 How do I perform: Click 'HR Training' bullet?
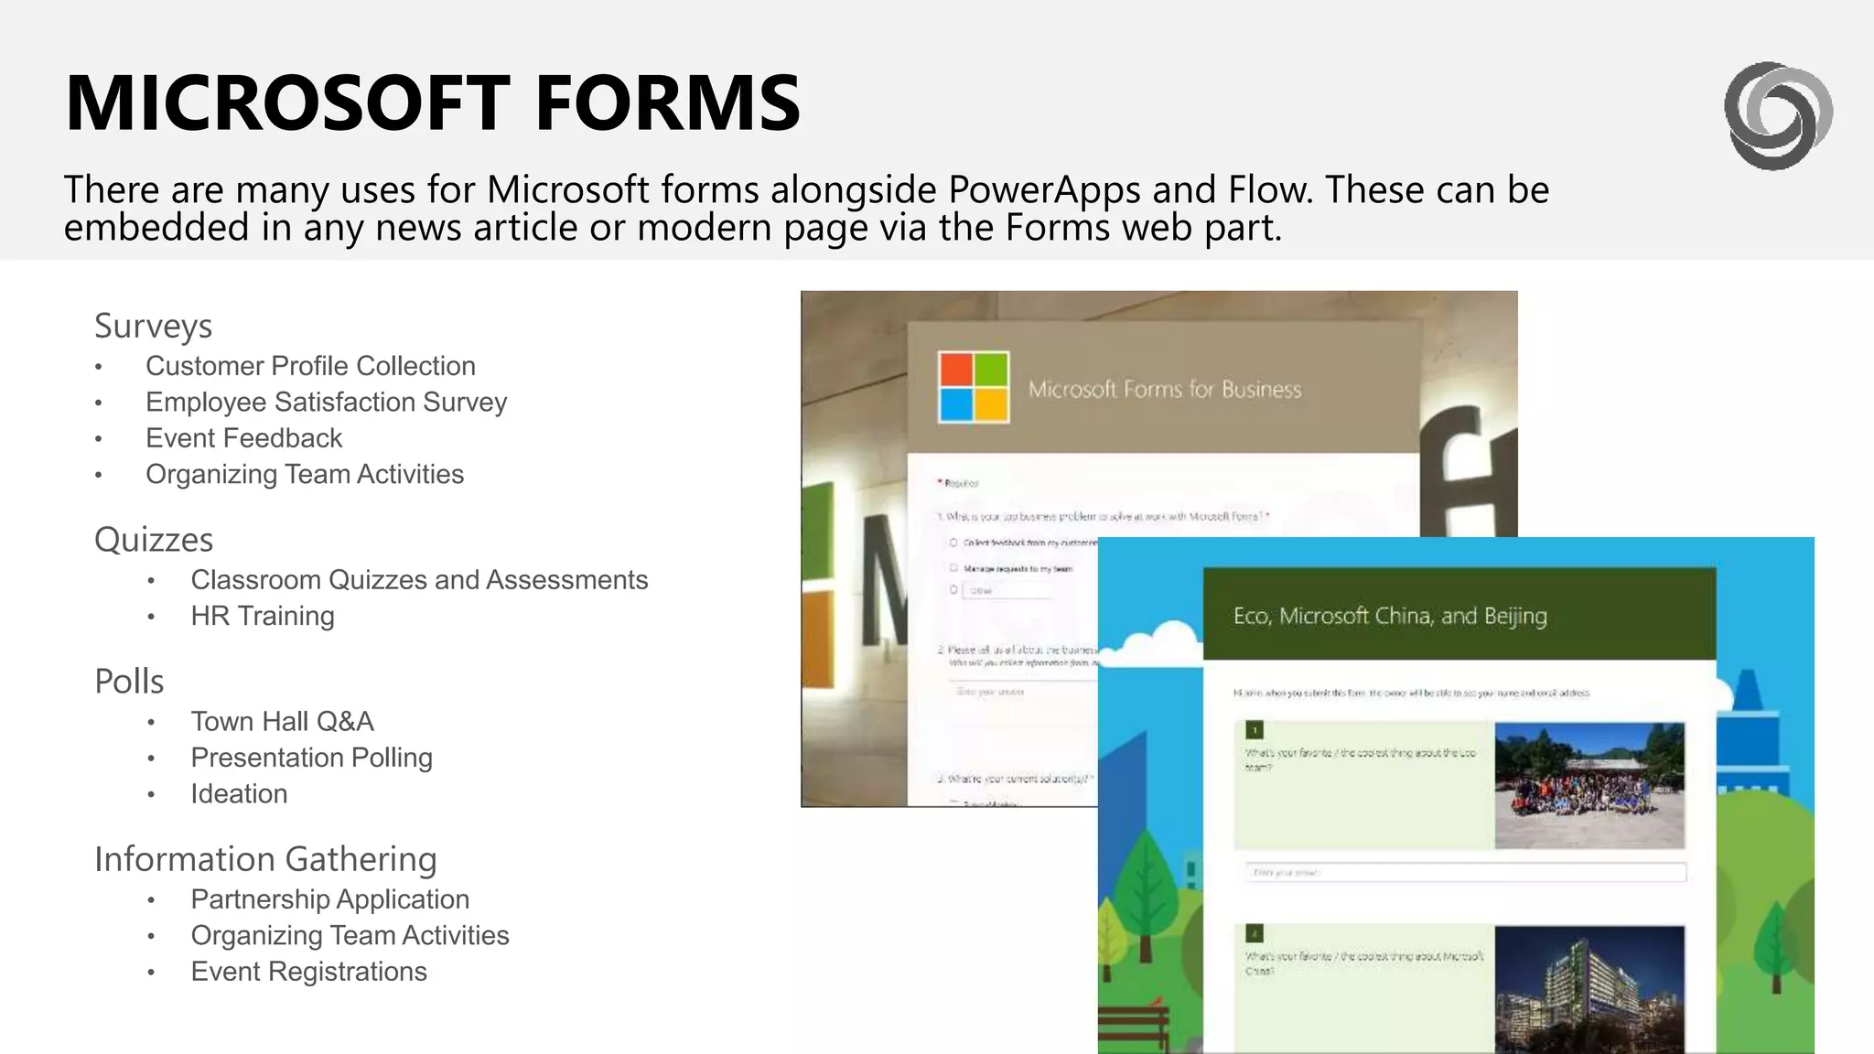coord(263,617)
